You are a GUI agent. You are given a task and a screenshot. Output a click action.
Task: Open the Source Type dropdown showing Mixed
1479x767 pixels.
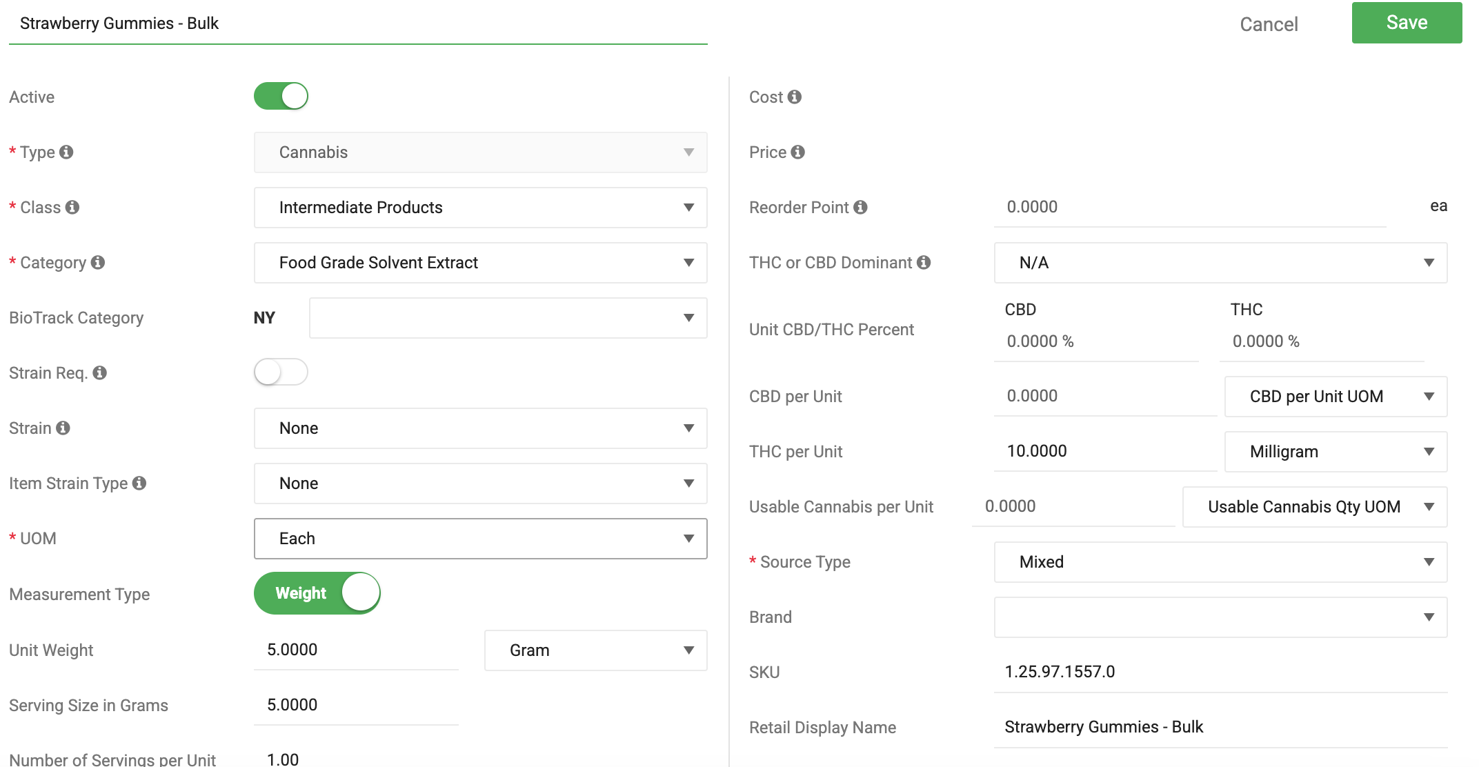pos(1221,562)
